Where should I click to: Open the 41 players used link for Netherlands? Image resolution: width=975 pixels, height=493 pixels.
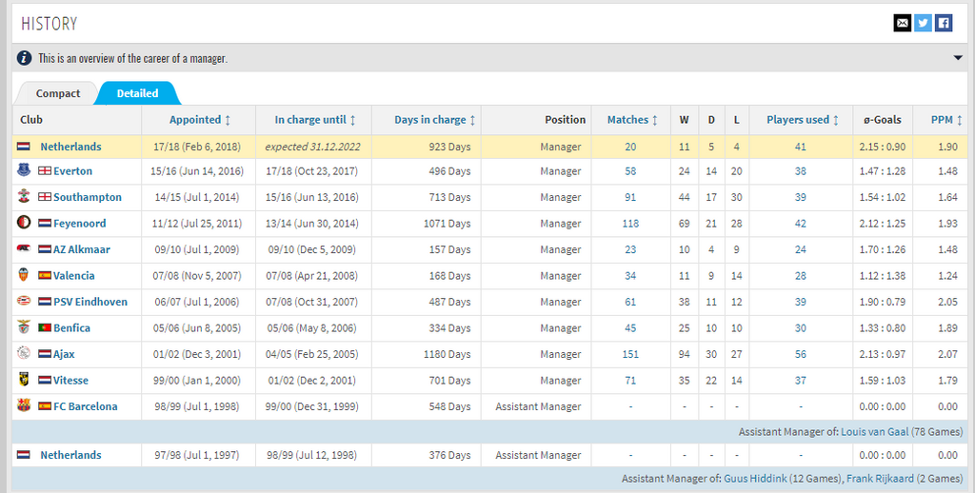click(800, 148)
